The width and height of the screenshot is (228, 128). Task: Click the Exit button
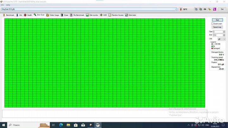coord(222,9)
